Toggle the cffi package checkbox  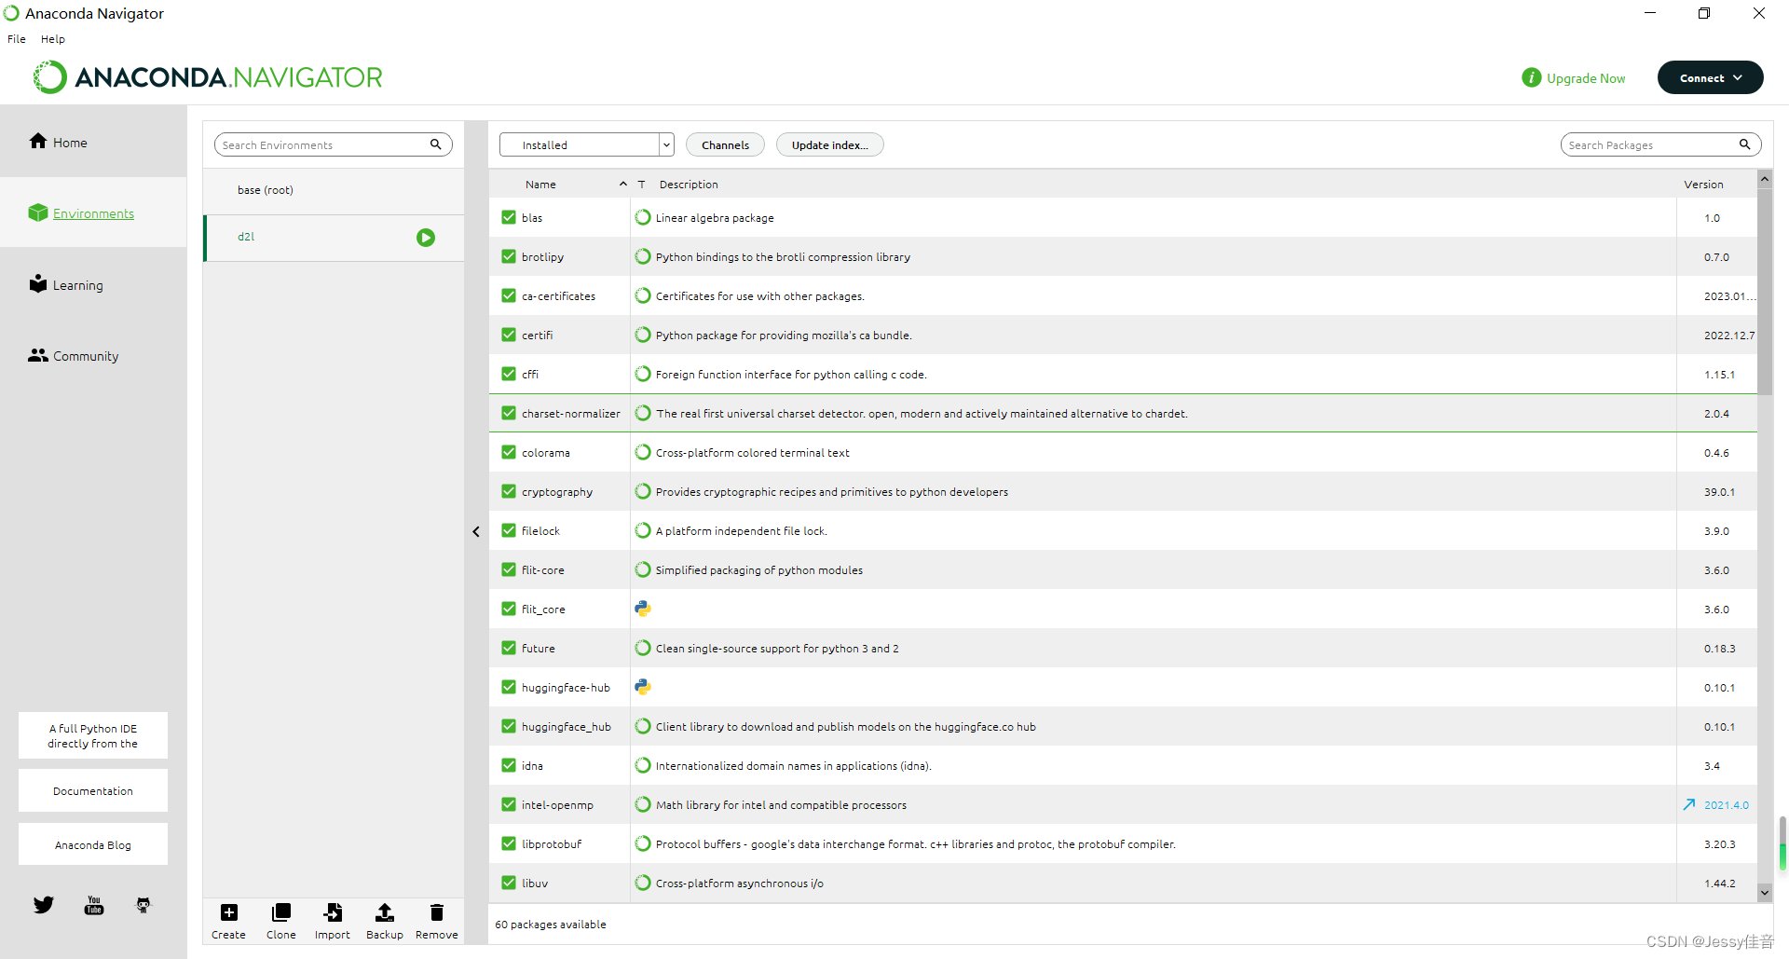509,374
